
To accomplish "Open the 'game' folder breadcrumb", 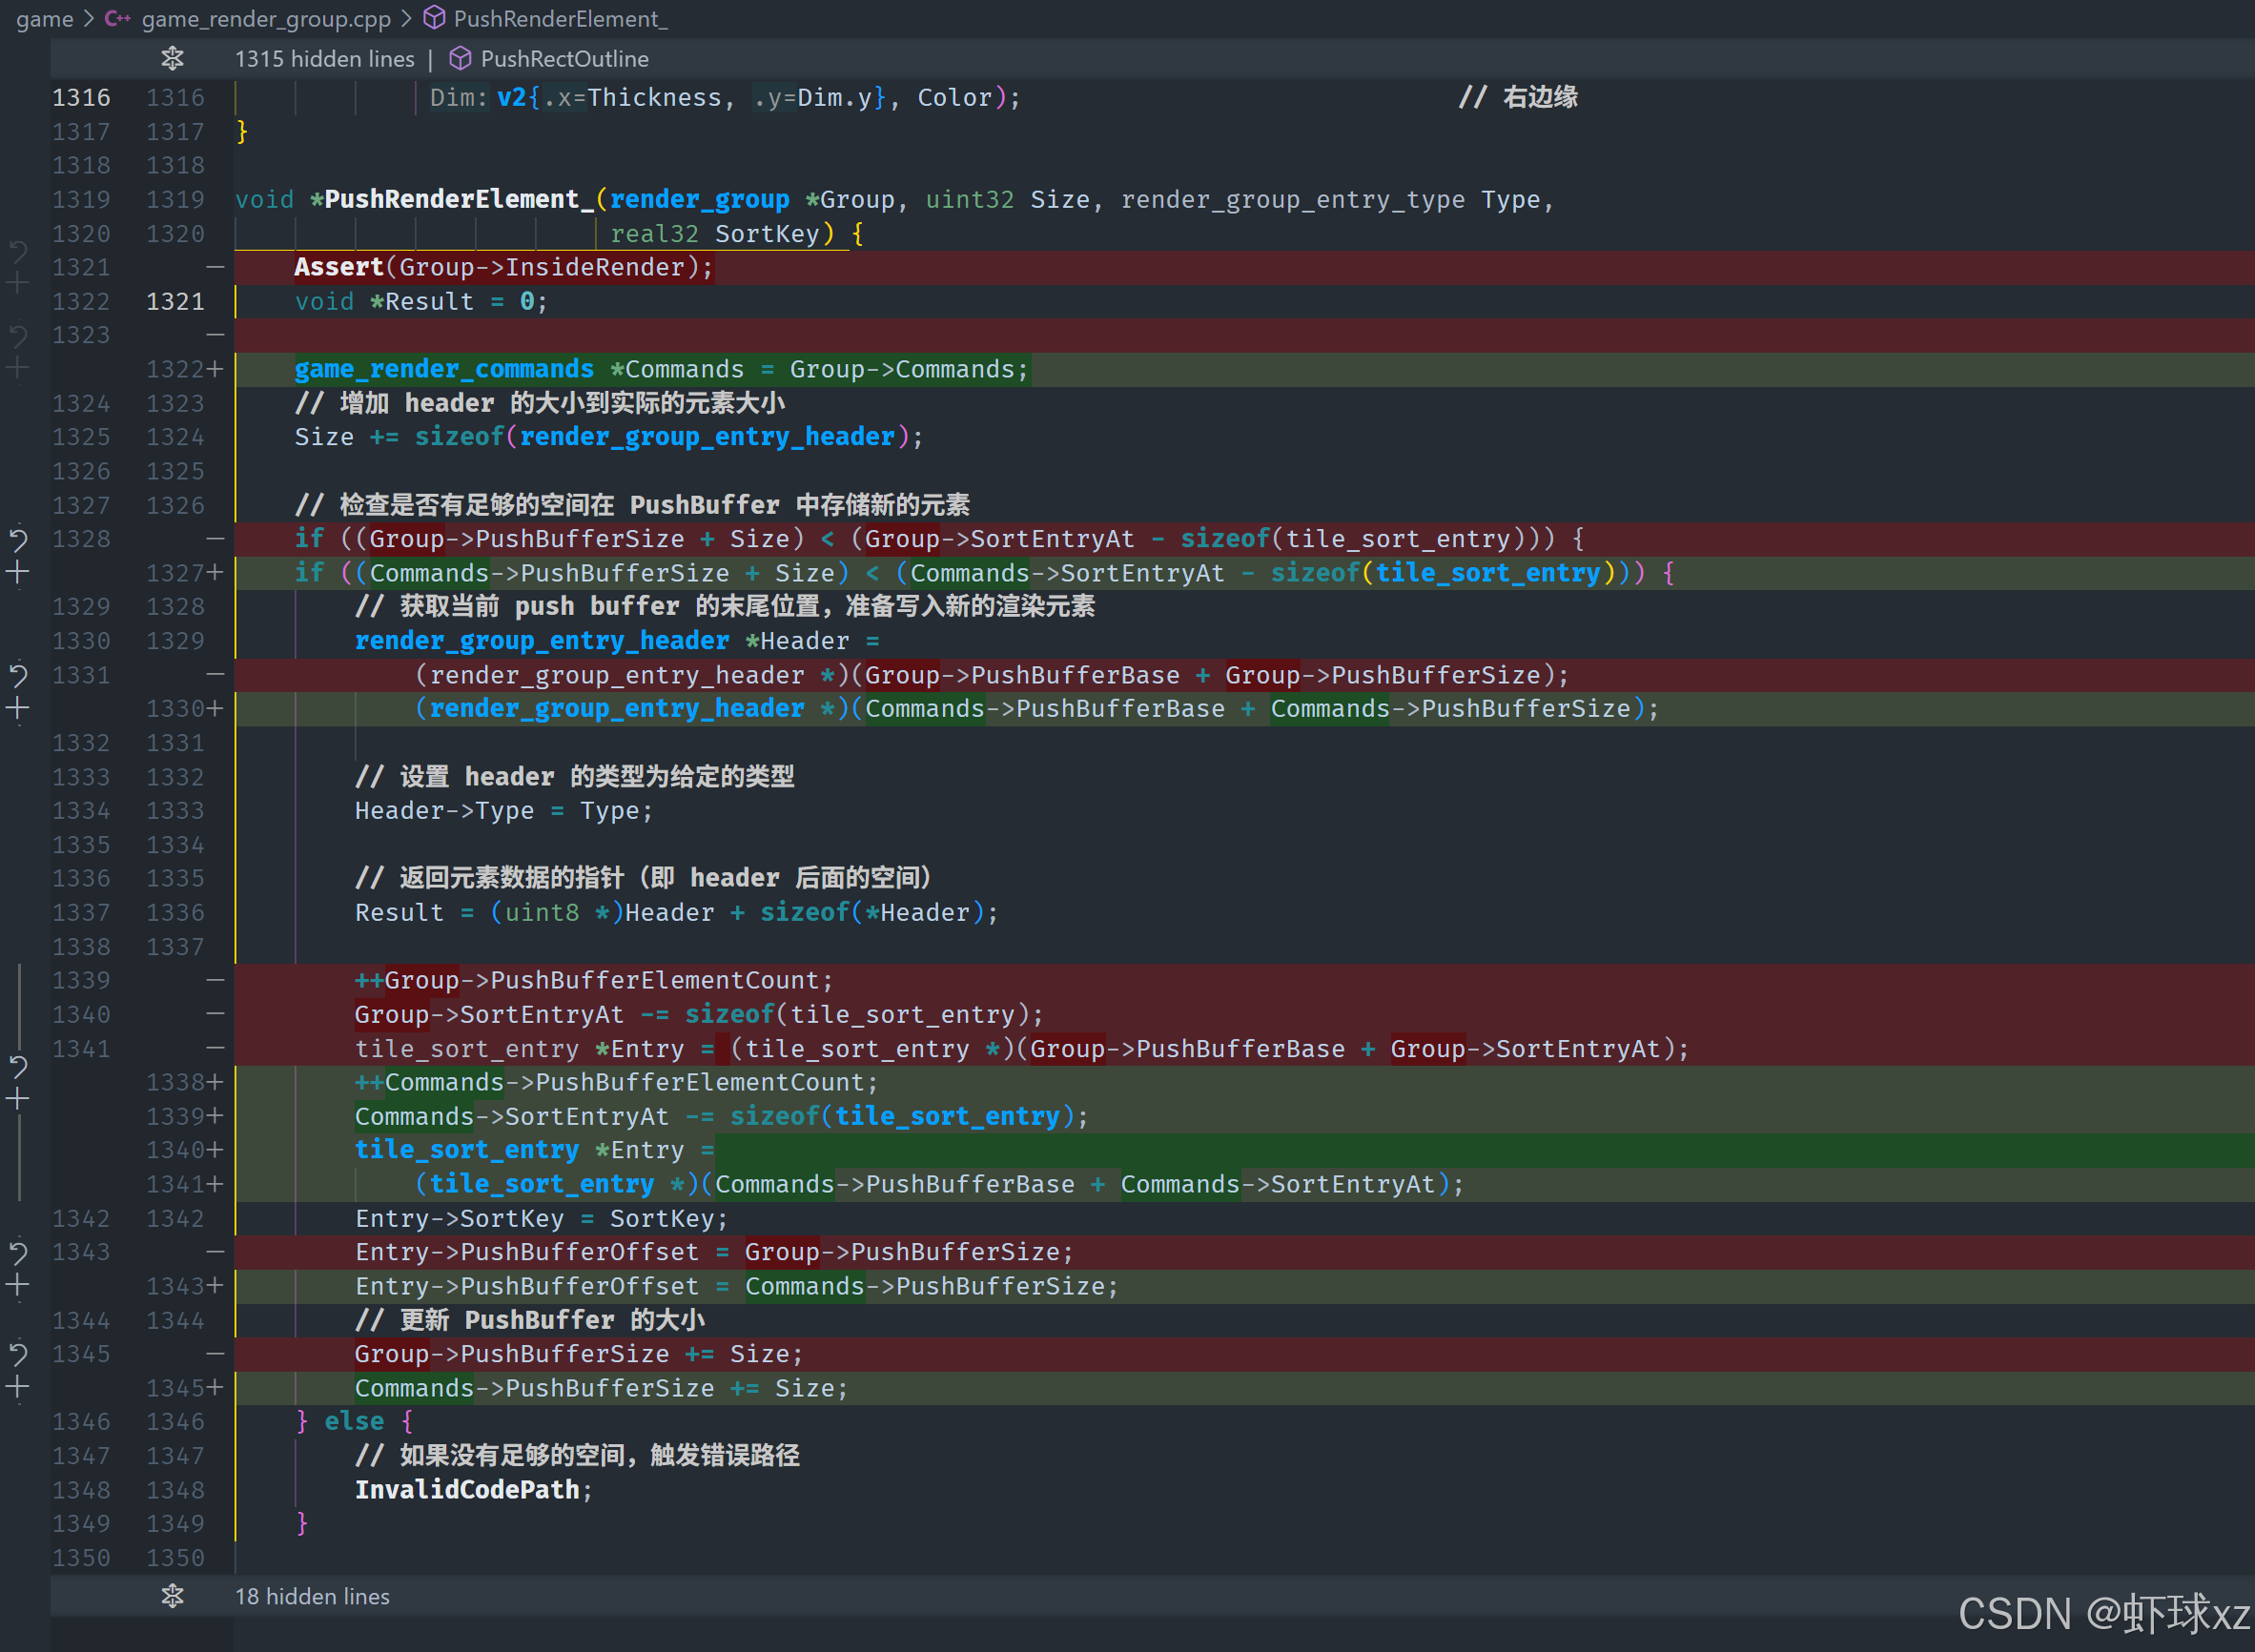I will pos(44,19).
